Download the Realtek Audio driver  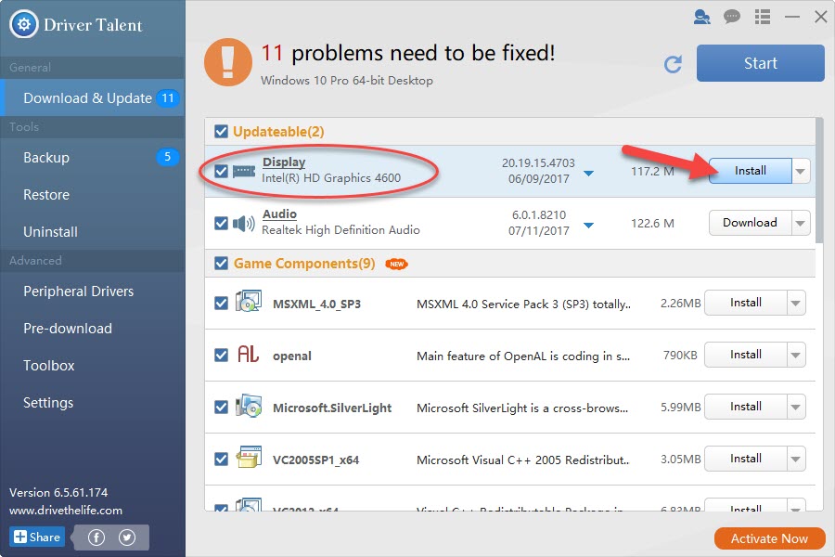pos(751,224)
